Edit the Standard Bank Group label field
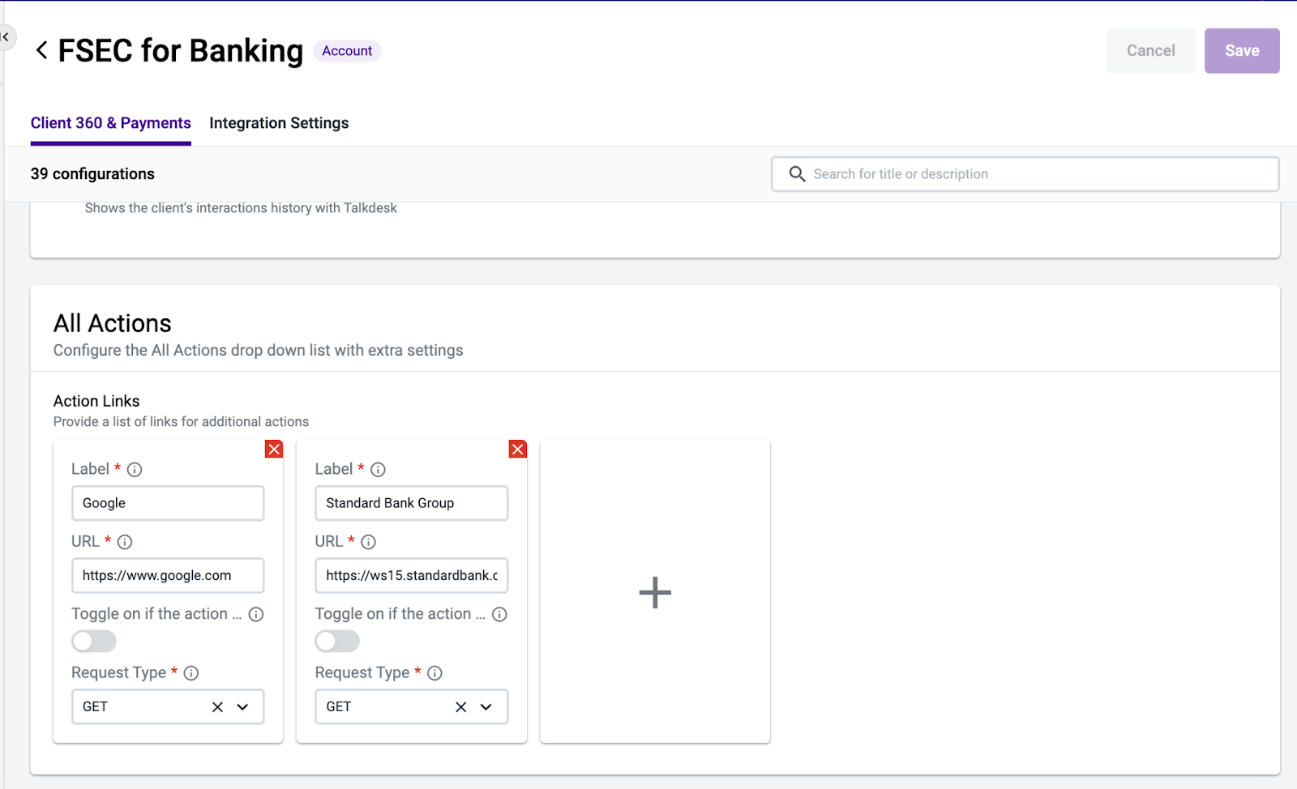The height and width of the screenshot is (789, 1297). point(412,503)
